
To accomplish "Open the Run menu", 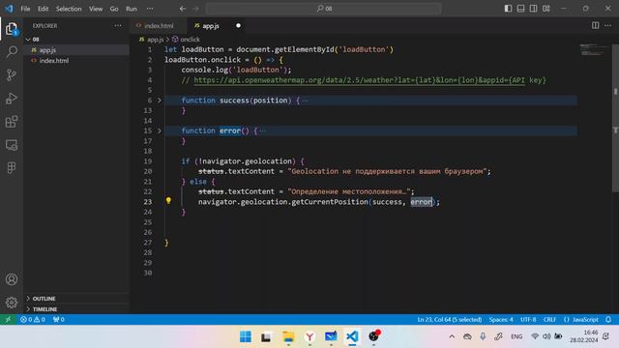I will 132,9.
